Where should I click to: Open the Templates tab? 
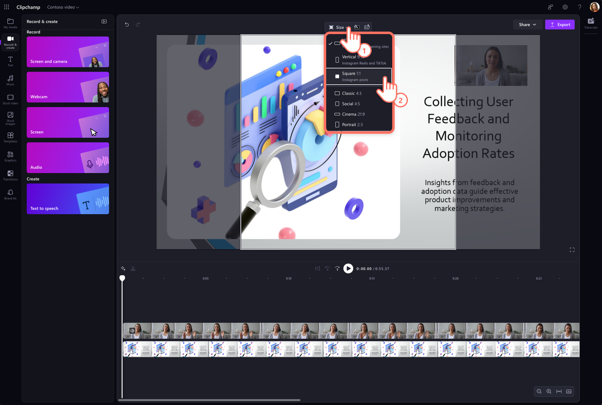10,137
